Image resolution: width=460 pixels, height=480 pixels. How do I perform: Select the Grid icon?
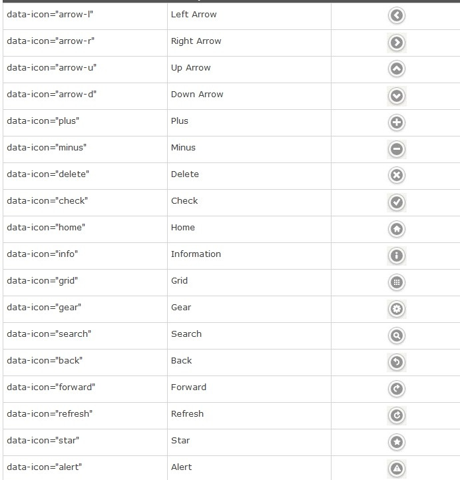pos(397,282)
